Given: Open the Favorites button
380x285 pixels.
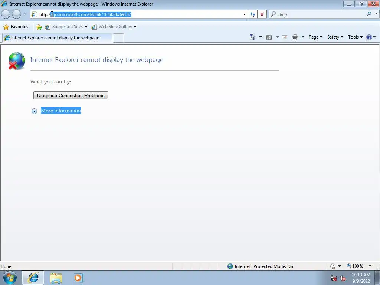Looking at the screenshot, I should pos(16,27).
